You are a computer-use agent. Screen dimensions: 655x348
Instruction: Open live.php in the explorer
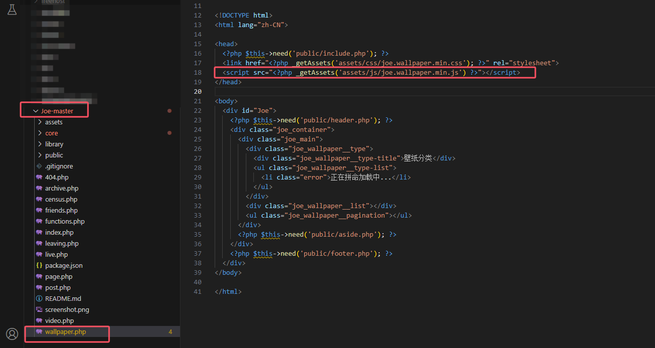(56, 254)
